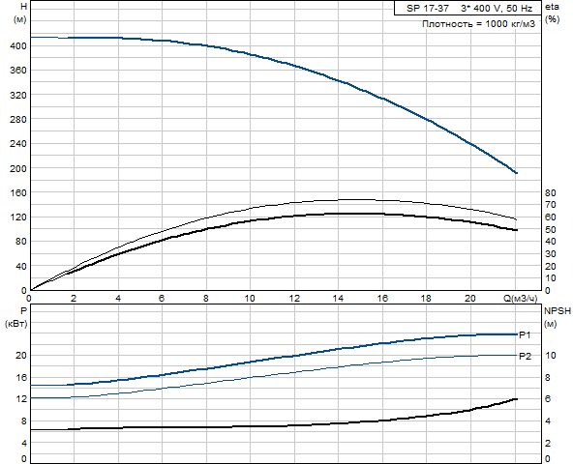Click the 400 tick on head axis

(18, 46)
